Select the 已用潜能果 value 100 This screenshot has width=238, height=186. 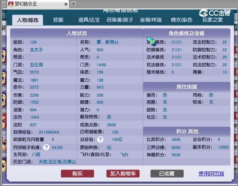coord(115,132)
